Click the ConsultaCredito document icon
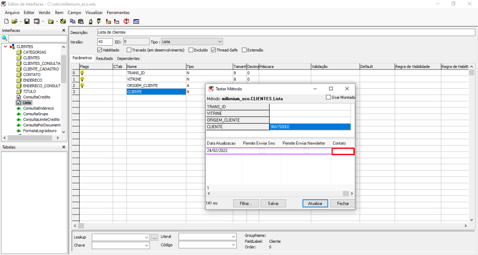 19,97
